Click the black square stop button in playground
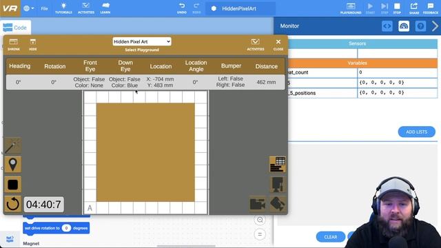This screenshot has width=441, height=248. point(12,185)
